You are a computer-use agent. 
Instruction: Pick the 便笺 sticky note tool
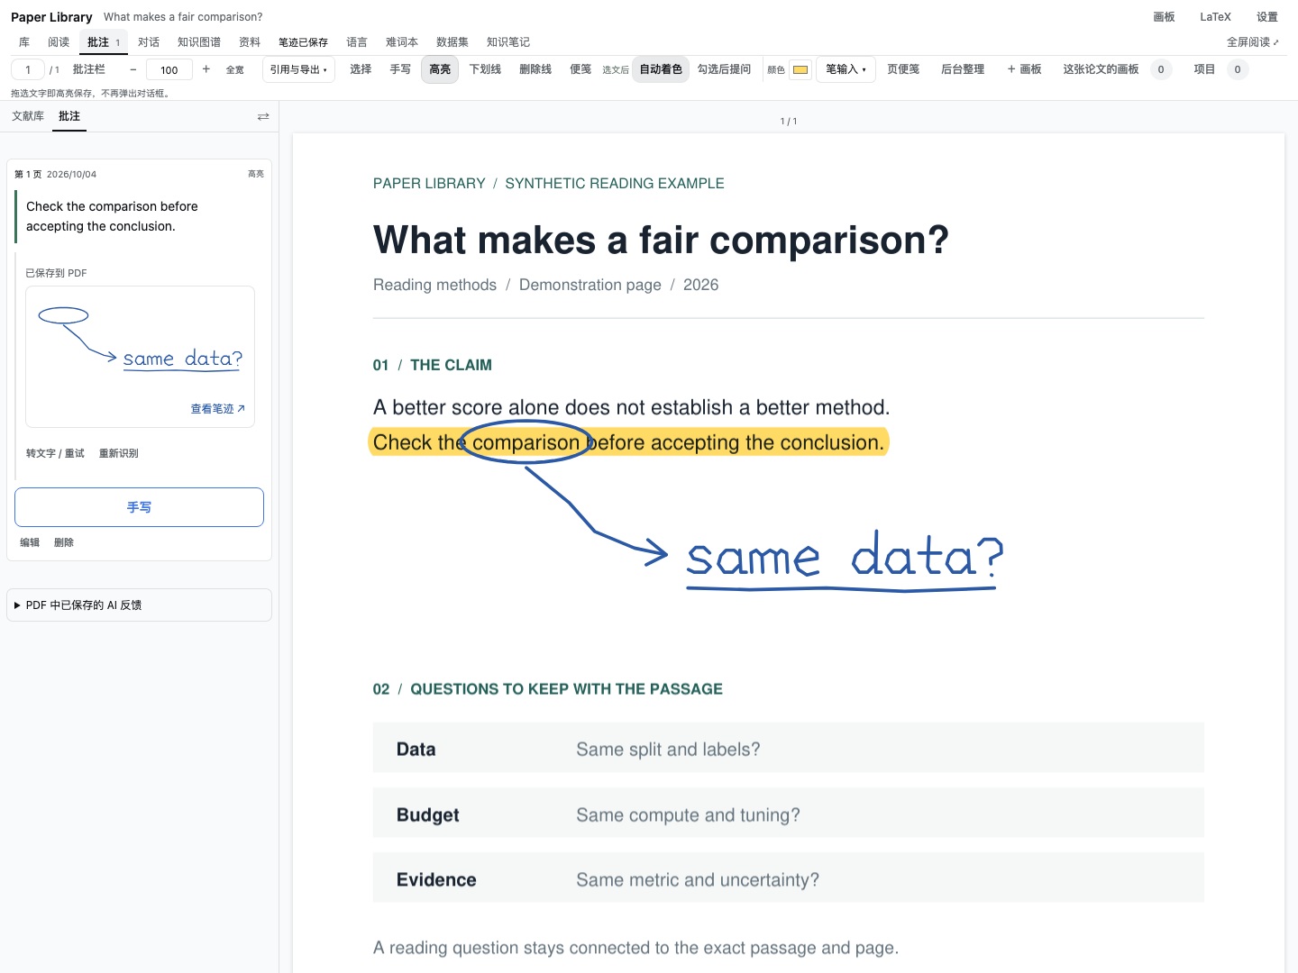pos(580,69)
